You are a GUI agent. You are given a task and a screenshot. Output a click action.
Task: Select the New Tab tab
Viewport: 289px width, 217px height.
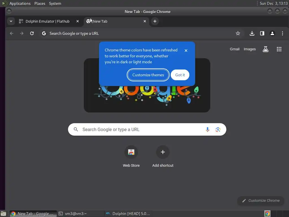click(116, 21)
